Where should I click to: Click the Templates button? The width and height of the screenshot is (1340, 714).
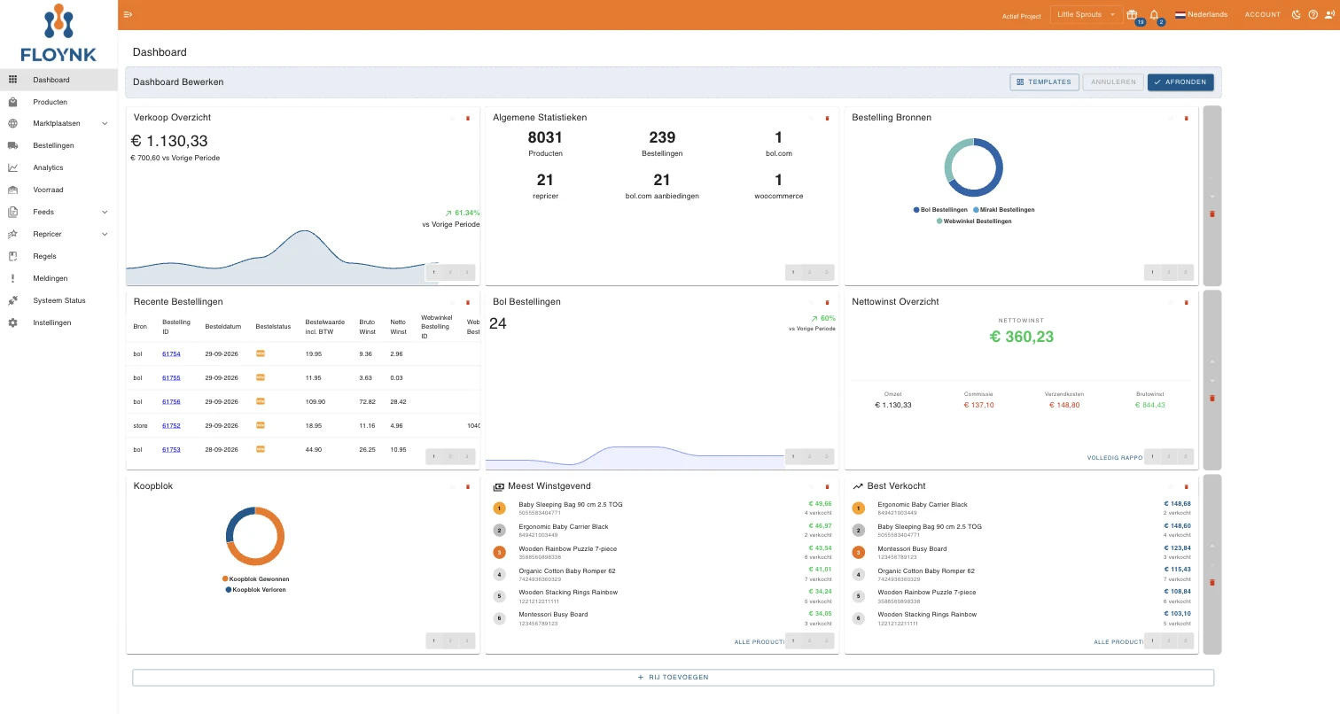pos(1044,82)
